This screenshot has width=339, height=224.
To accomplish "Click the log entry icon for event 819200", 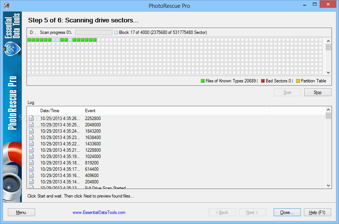I will [x=31, y=163].
